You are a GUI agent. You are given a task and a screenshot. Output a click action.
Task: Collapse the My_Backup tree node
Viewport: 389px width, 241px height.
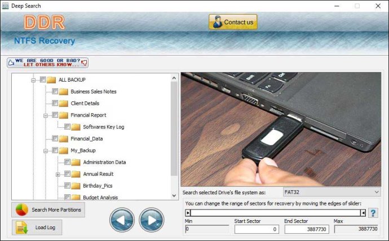(x=46, y=150)
